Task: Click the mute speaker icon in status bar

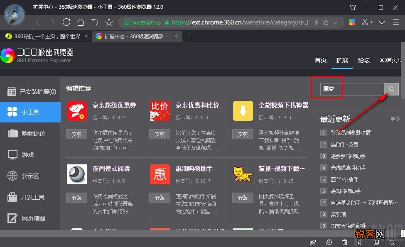Action: coord(361,242)
